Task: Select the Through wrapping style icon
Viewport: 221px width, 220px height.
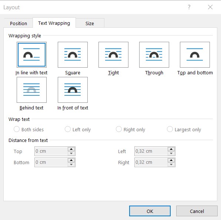Action: pos(154,55)
